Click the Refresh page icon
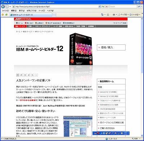144x141 pixels. [103, 7]
